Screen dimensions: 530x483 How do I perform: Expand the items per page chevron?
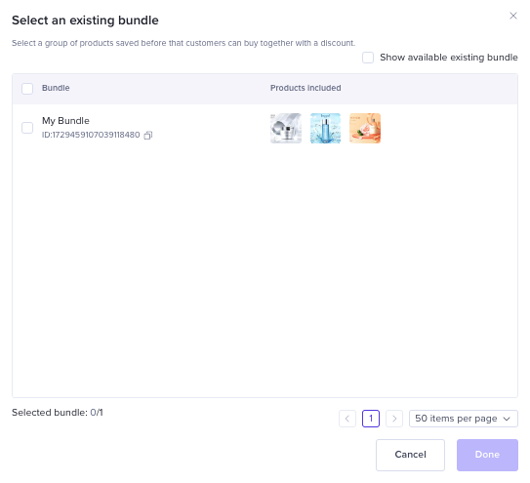coord(507,419)
